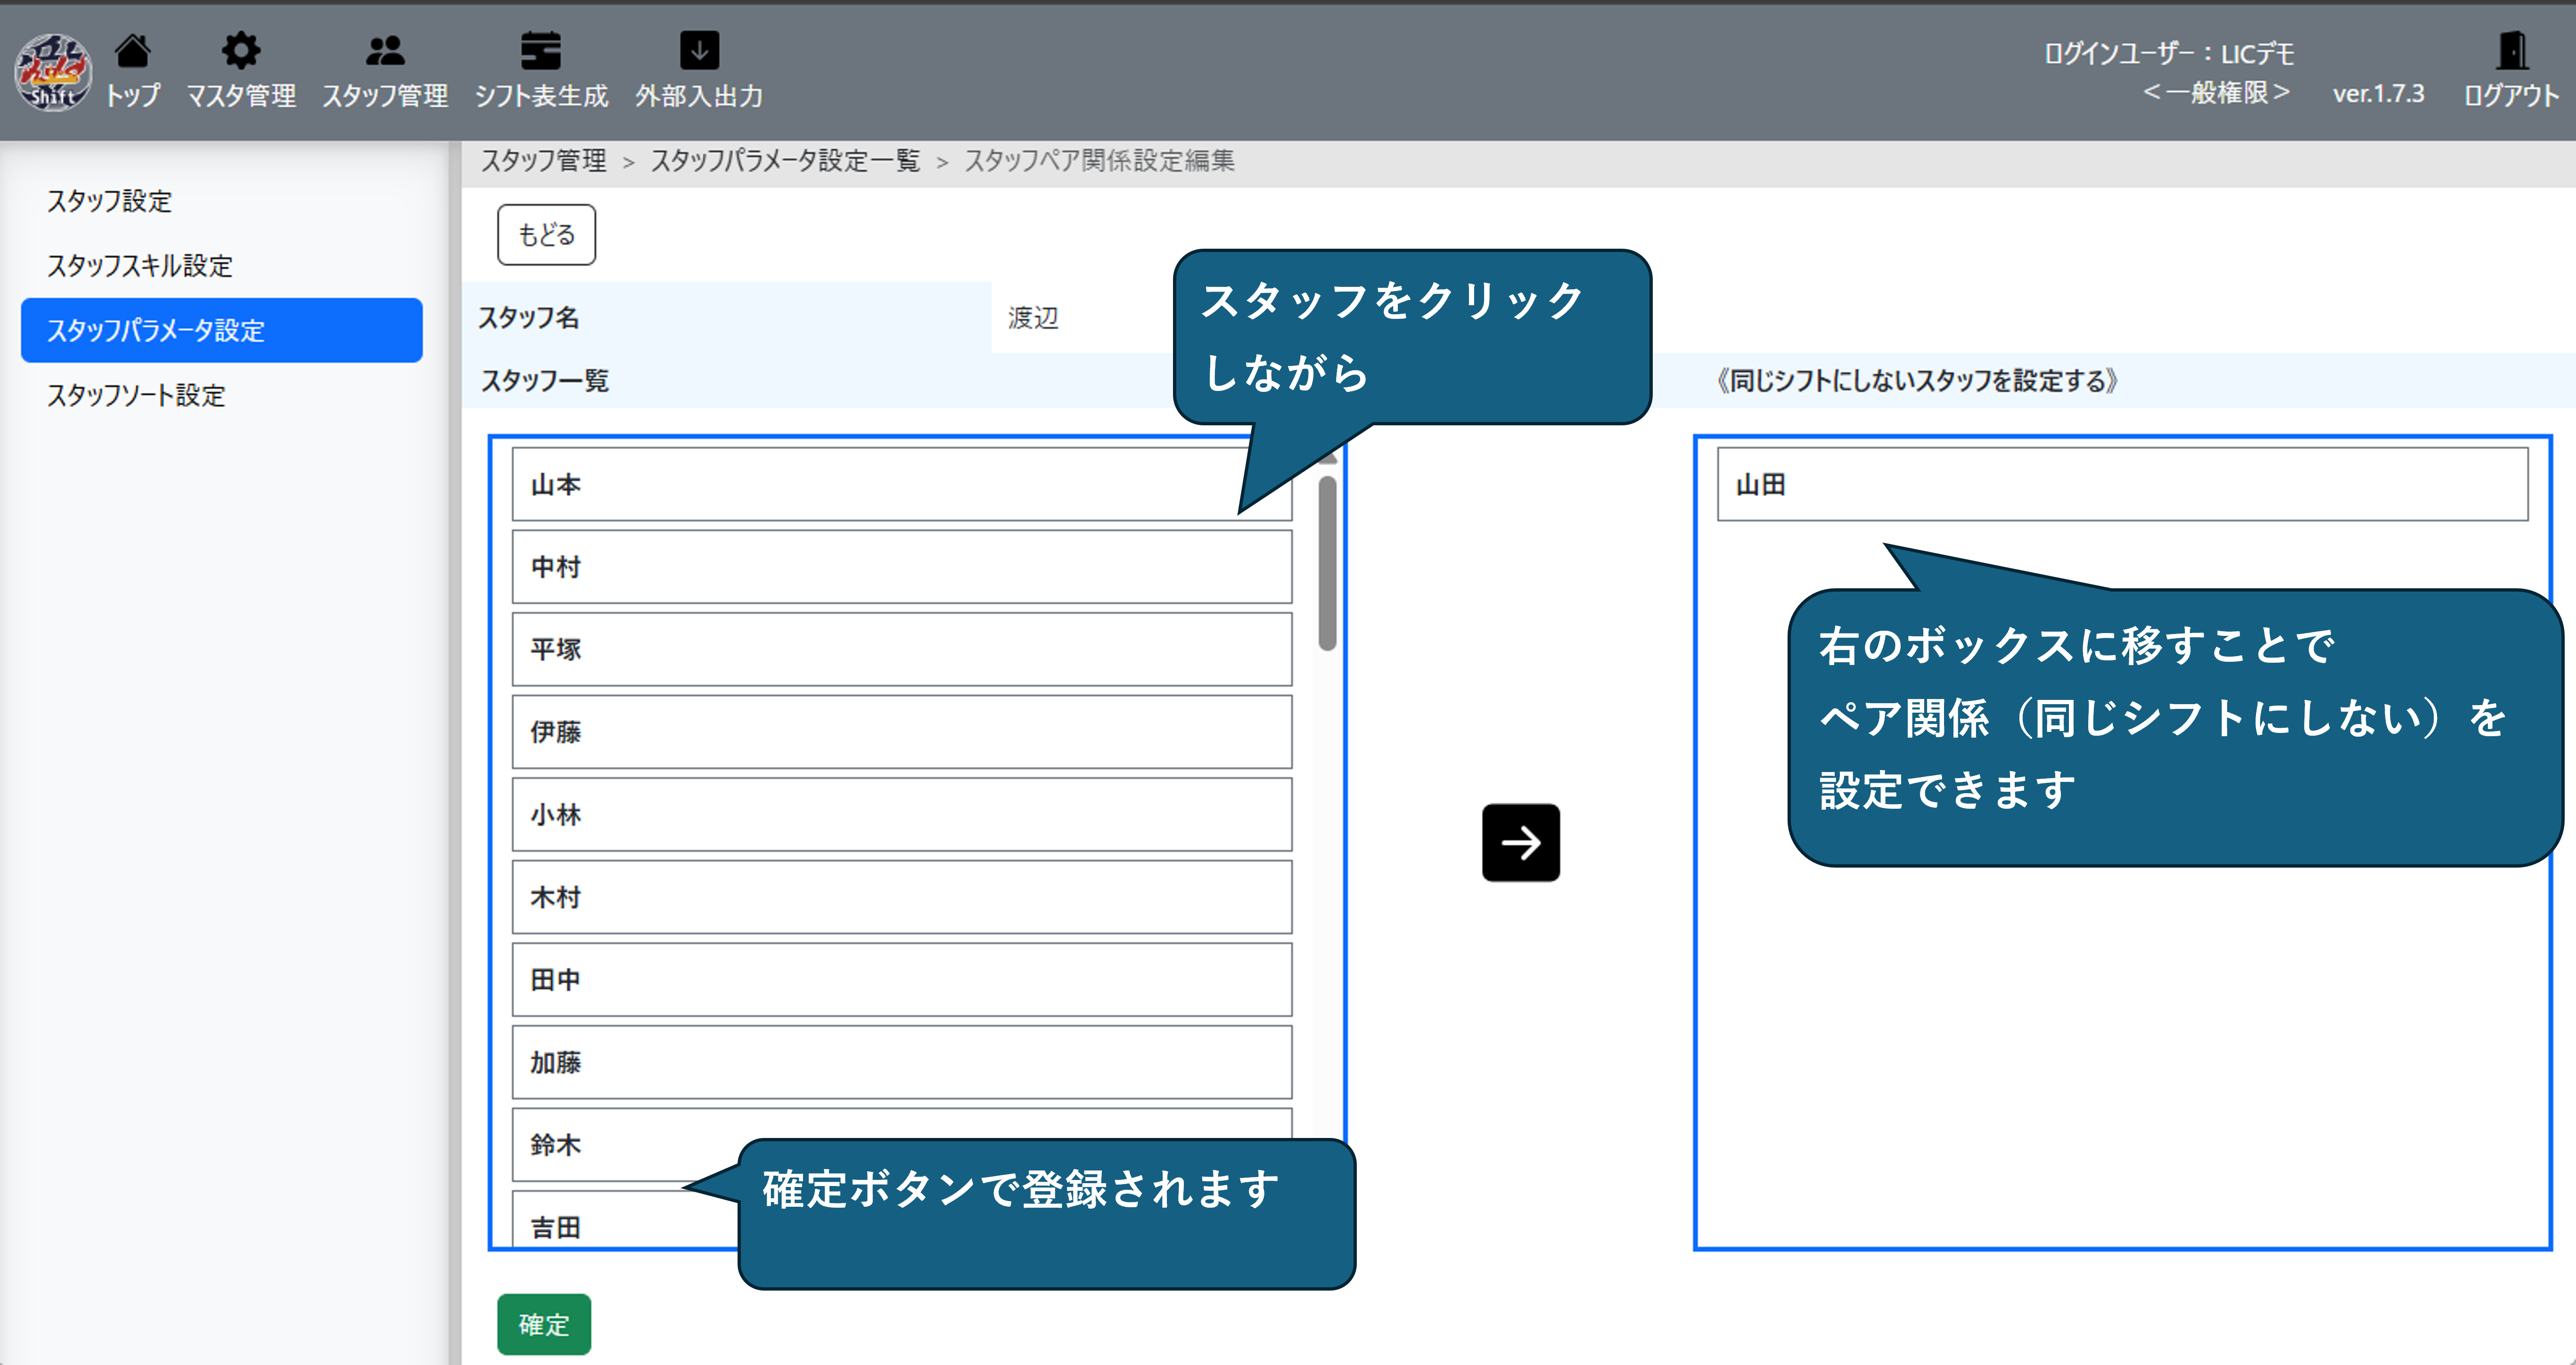Select 小林 in the staff list
2576x1365 pixels.
pos(901,814)
